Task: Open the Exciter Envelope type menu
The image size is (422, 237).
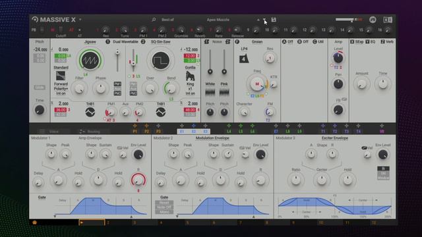Action: click(335, 138)
